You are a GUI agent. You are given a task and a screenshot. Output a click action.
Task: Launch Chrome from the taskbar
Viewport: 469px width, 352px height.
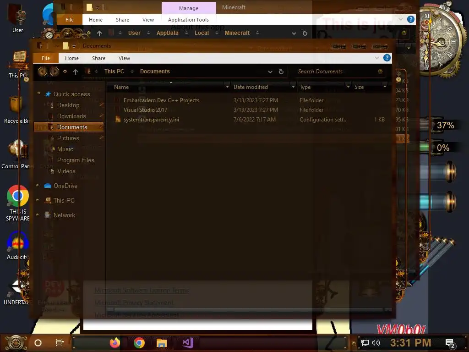139,343
